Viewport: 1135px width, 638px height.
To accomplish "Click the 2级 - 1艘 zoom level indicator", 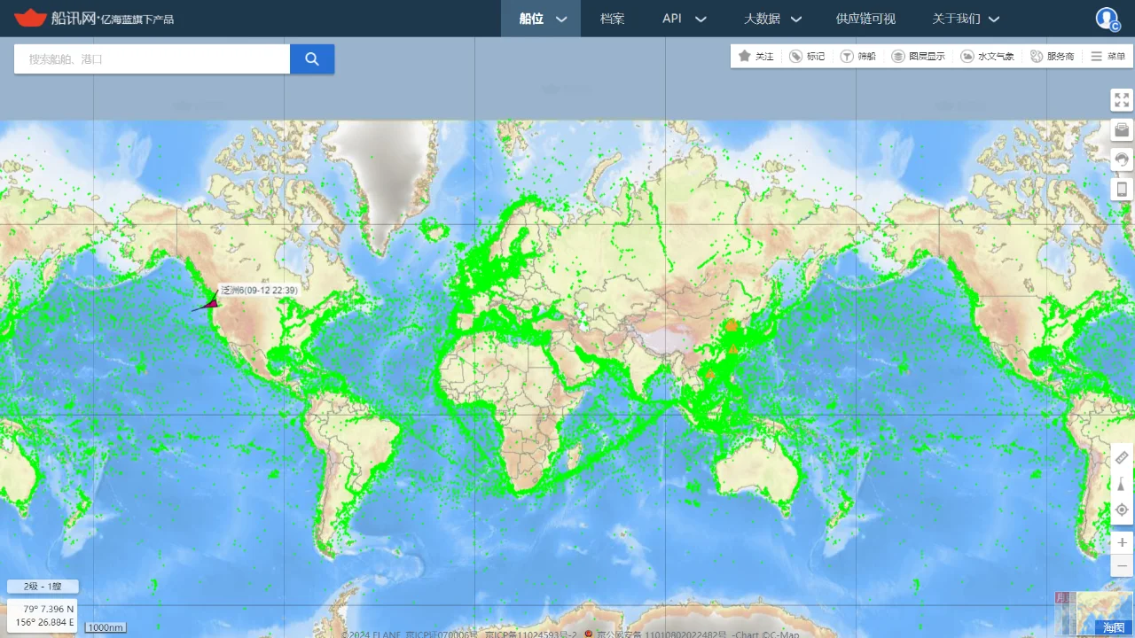I will point(43,587).
